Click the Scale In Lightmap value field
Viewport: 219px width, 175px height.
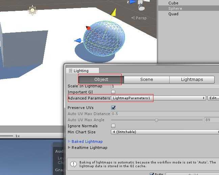(165, 86)
